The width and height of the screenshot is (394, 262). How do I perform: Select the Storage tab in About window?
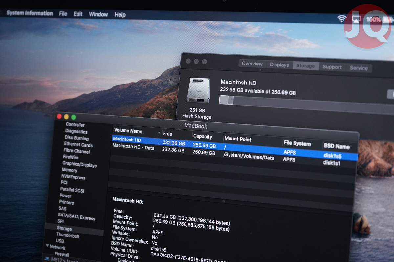click(305, 66)
